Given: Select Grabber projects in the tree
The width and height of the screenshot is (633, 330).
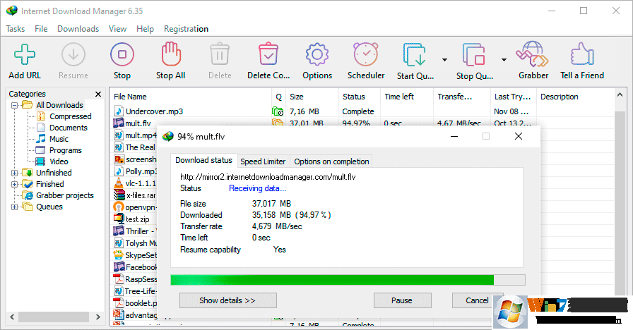Looking at the screenshot, I should (x=64, y=195).
